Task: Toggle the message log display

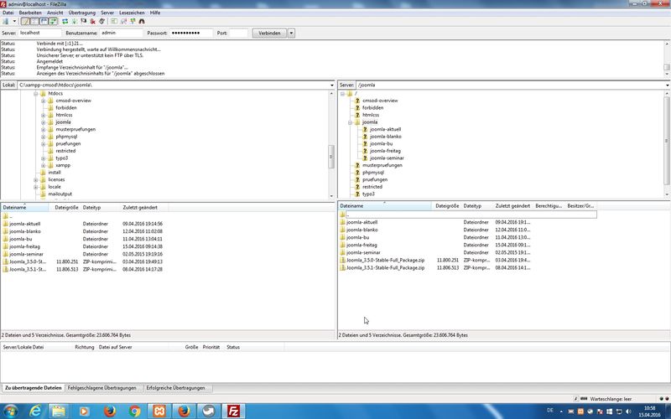Action: click(24, 21)
